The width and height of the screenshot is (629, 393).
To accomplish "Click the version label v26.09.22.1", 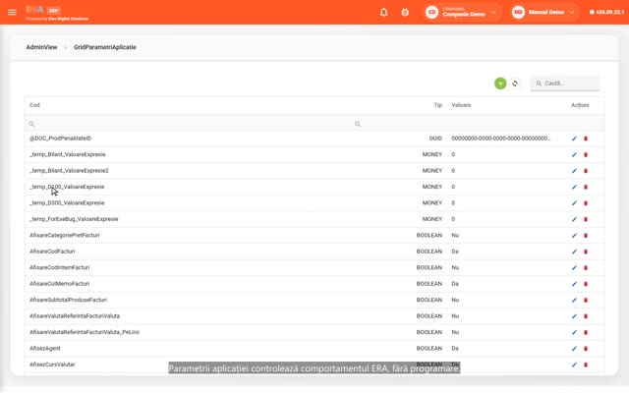I will 607,12.
